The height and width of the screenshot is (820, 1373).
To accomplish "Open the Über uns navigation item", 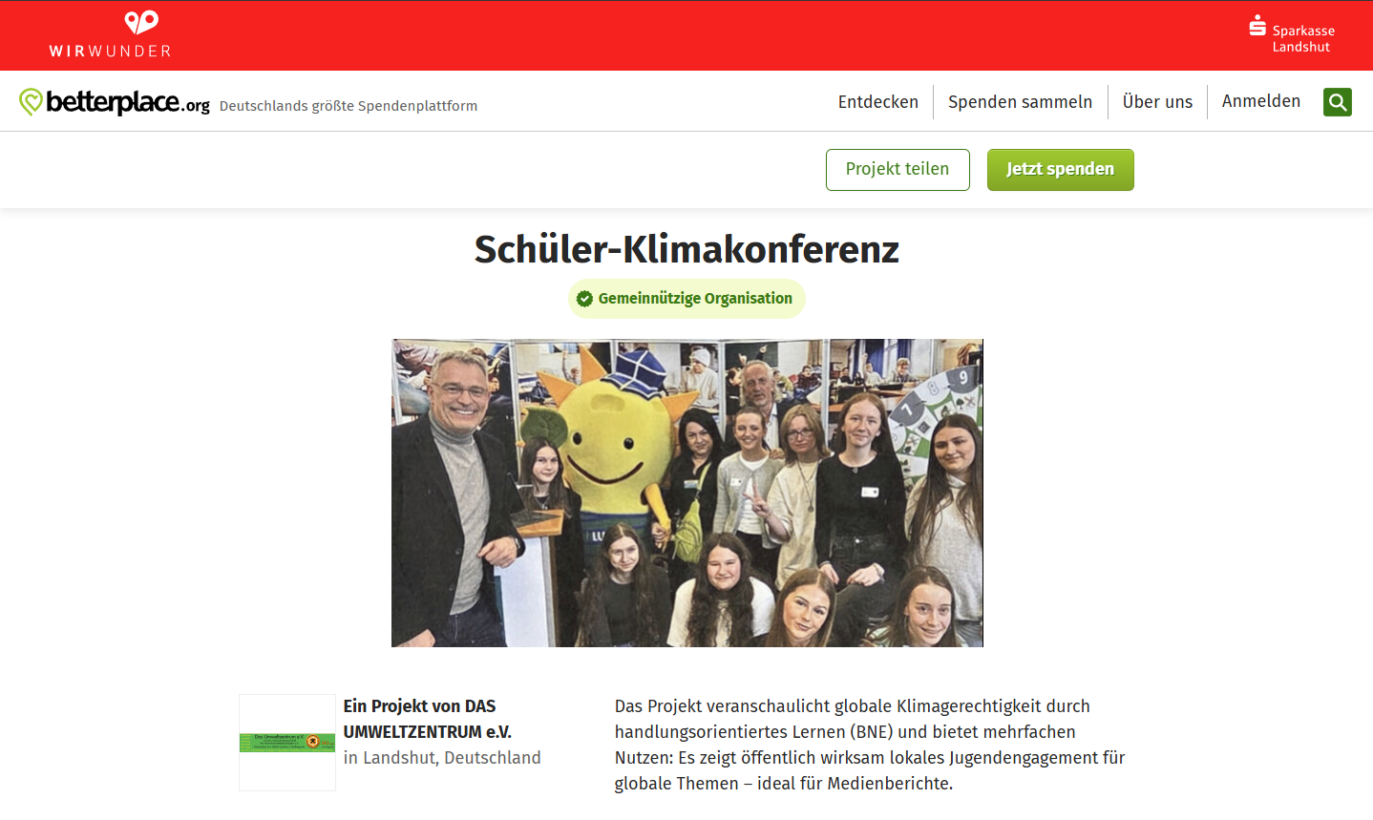I will (x=1157, y=102).
